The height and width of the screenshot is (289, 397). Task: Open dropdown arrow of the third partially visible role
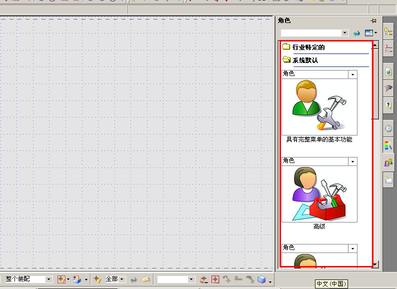[352, 248]
